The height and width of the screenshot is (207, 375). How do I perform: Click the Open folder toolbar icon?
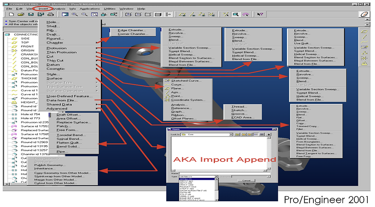[21, 15]
